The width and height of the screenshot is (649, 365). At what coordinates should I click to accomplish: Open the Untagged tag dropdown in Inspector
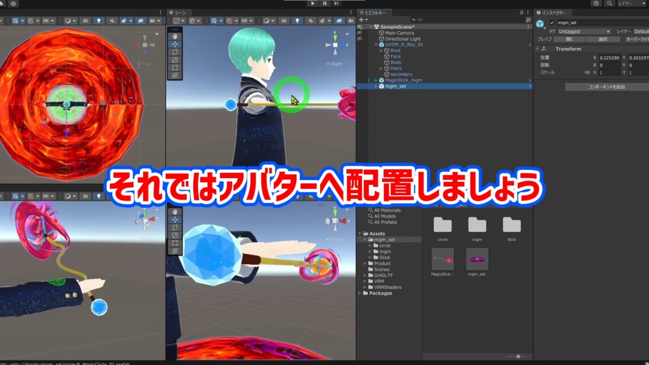point(583,32)
